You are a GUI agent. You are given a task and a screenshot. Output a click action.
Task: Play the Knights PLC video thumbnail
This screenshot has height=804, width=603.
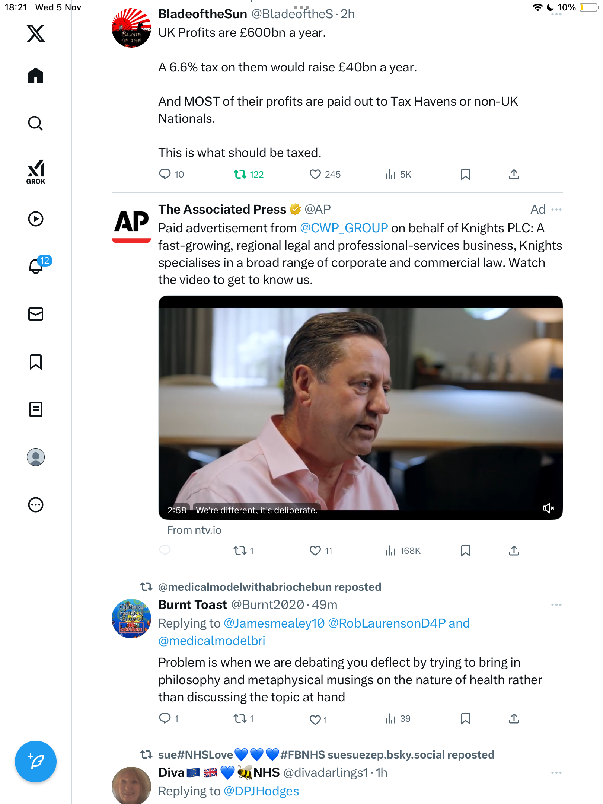click(360, 407)
